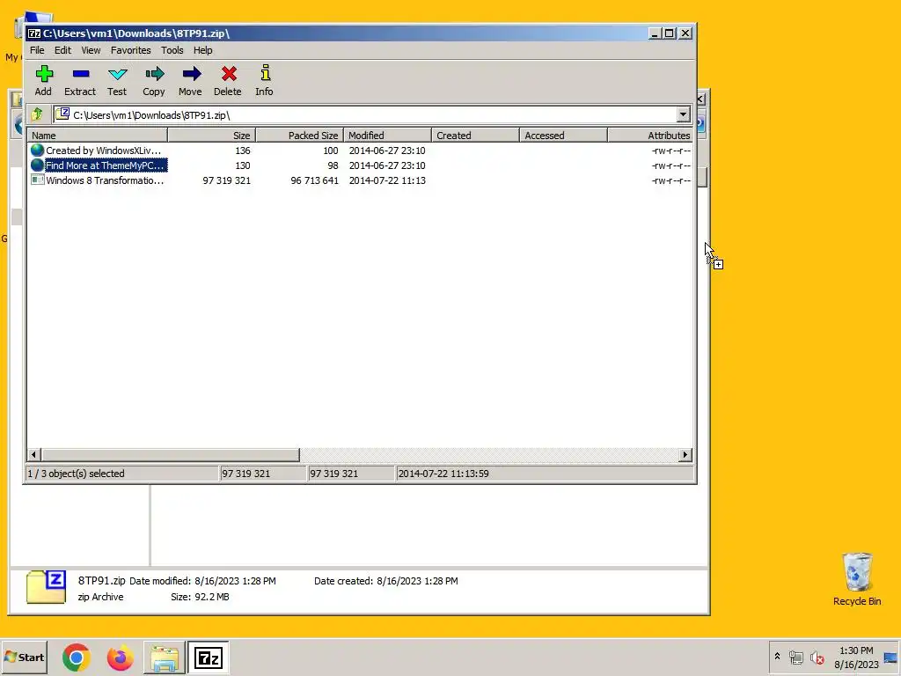Sort by the Name column header
901x676 pixels.
click(97, 136)
